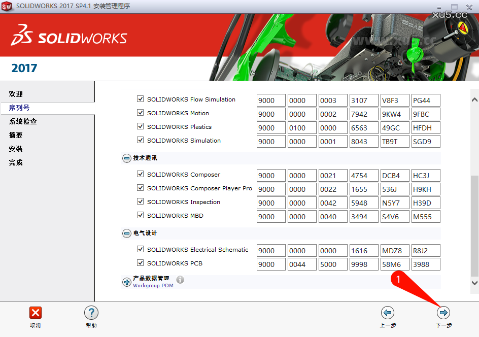Click the SolidWorks icon in the title bar
The height and width of the screenshot is (337, 479).
(x=7, y=7)
